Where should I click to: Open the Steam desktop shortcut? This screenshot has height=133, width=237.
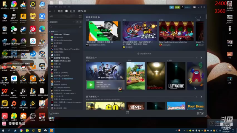(x=23, y=30)
